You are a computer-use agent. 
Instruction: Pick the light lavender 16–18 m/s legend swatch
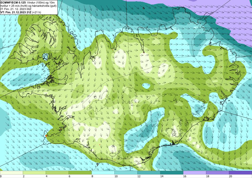tap(195, 172)
